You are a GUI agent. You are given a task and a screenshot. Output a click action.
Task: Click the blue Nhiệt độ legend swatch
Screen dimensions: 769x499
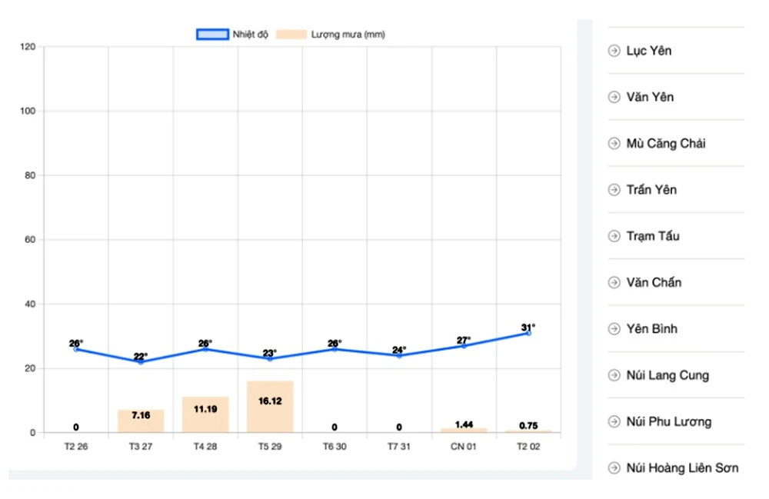(212, 35)
